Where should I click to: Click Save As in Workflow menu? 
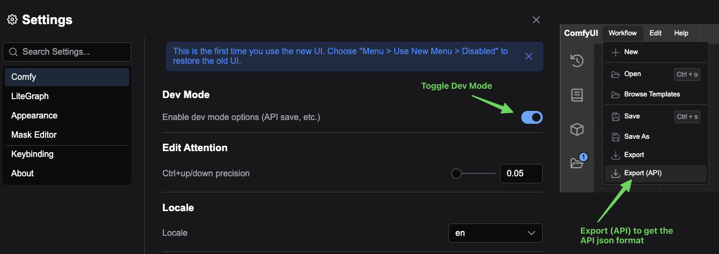pyautogui.click(x=636, y=137)
